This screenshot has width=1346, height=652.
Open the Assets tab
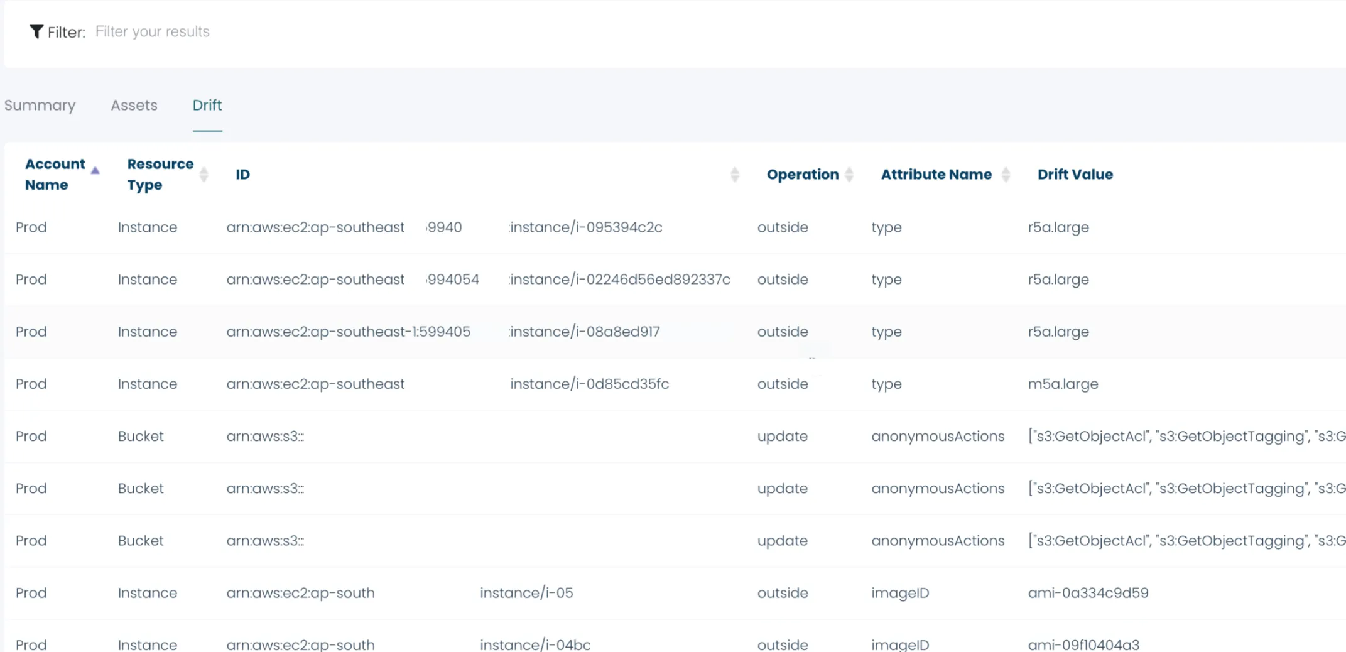(134, 105)
